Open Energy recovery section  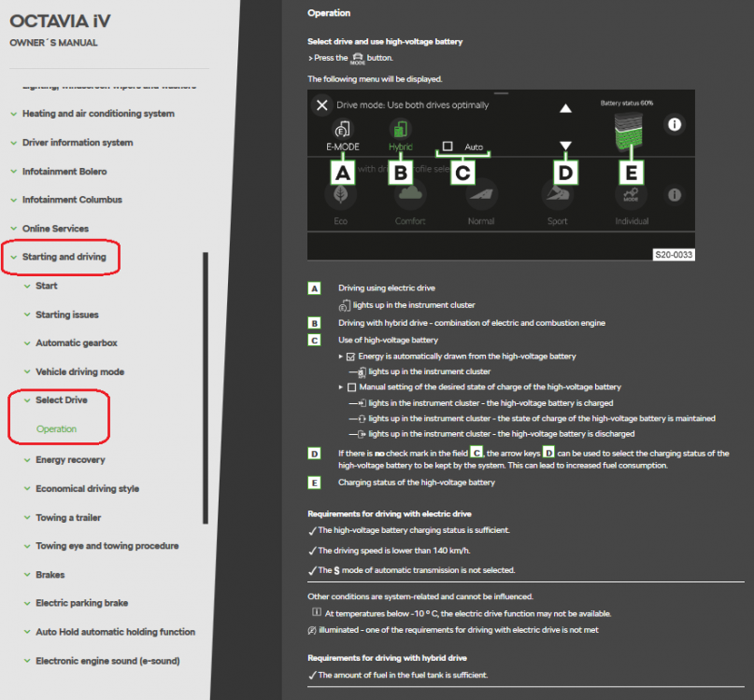tap(70, 460)
